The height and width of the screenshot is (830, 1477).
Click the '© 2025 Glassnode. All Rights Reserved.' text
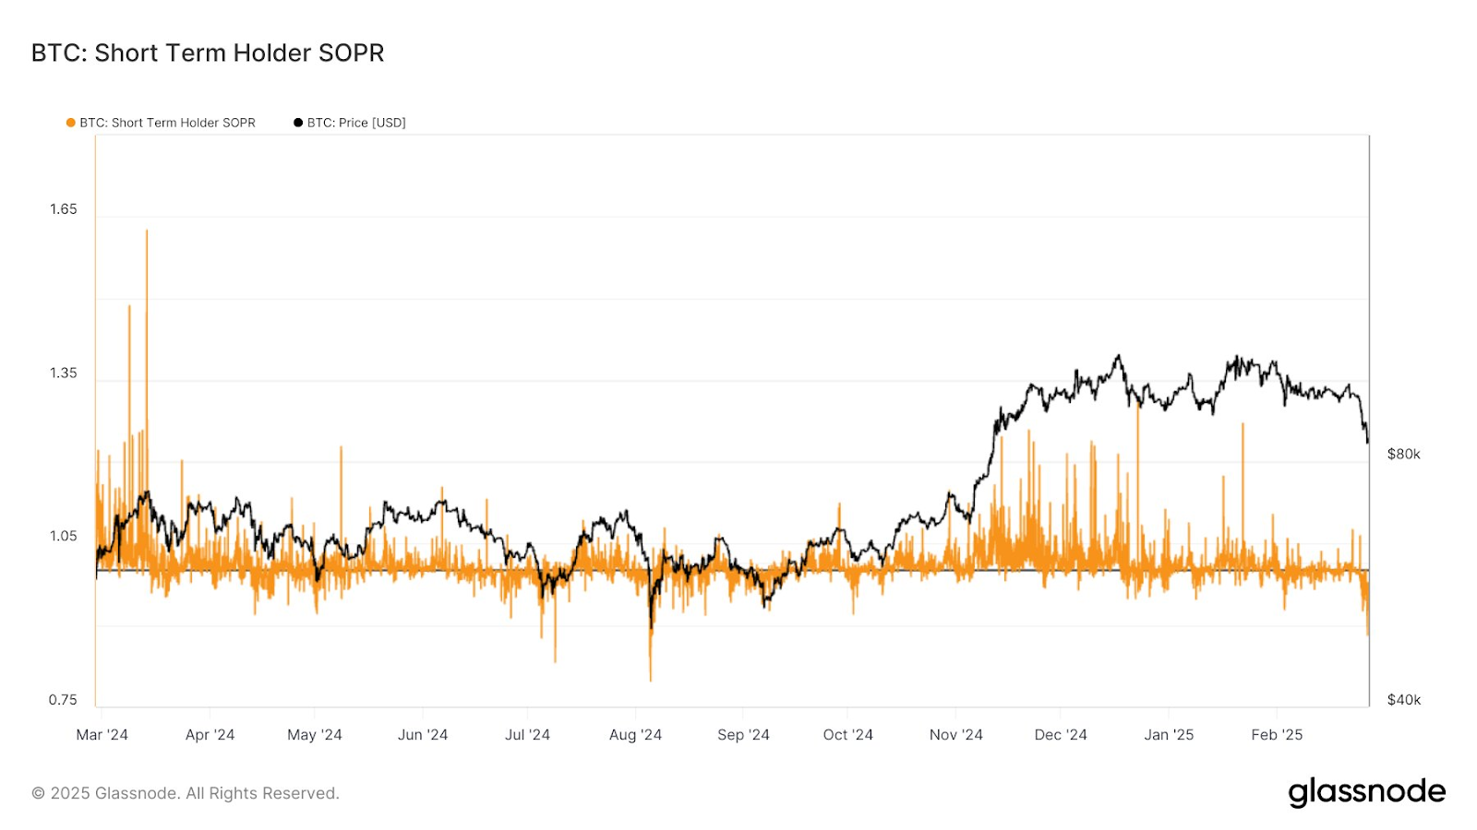point(186,793)
